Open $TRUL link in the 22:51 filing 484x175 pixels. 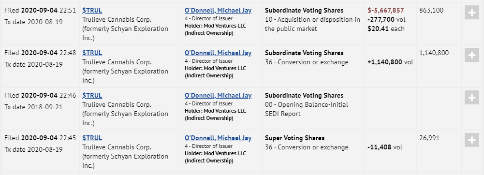[x=92, y=10]
